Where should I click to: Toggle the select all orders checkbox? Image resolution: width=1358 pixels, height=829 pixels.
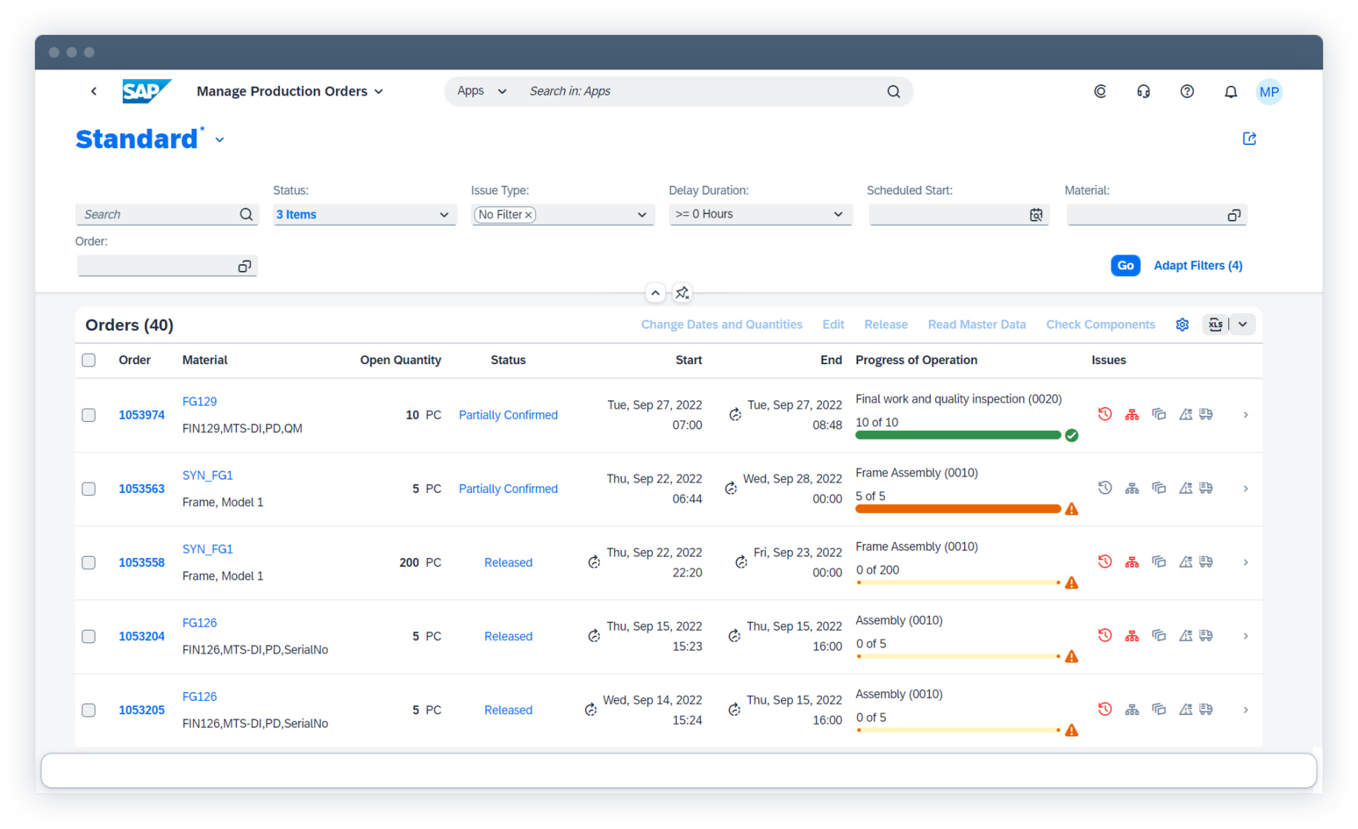click(89, 360)
